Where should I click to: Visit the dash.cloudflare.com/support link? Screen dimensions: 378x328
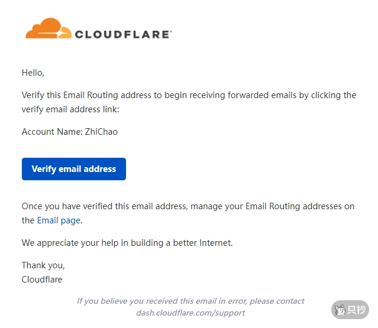pyautogui.click(x=190, y=313)
